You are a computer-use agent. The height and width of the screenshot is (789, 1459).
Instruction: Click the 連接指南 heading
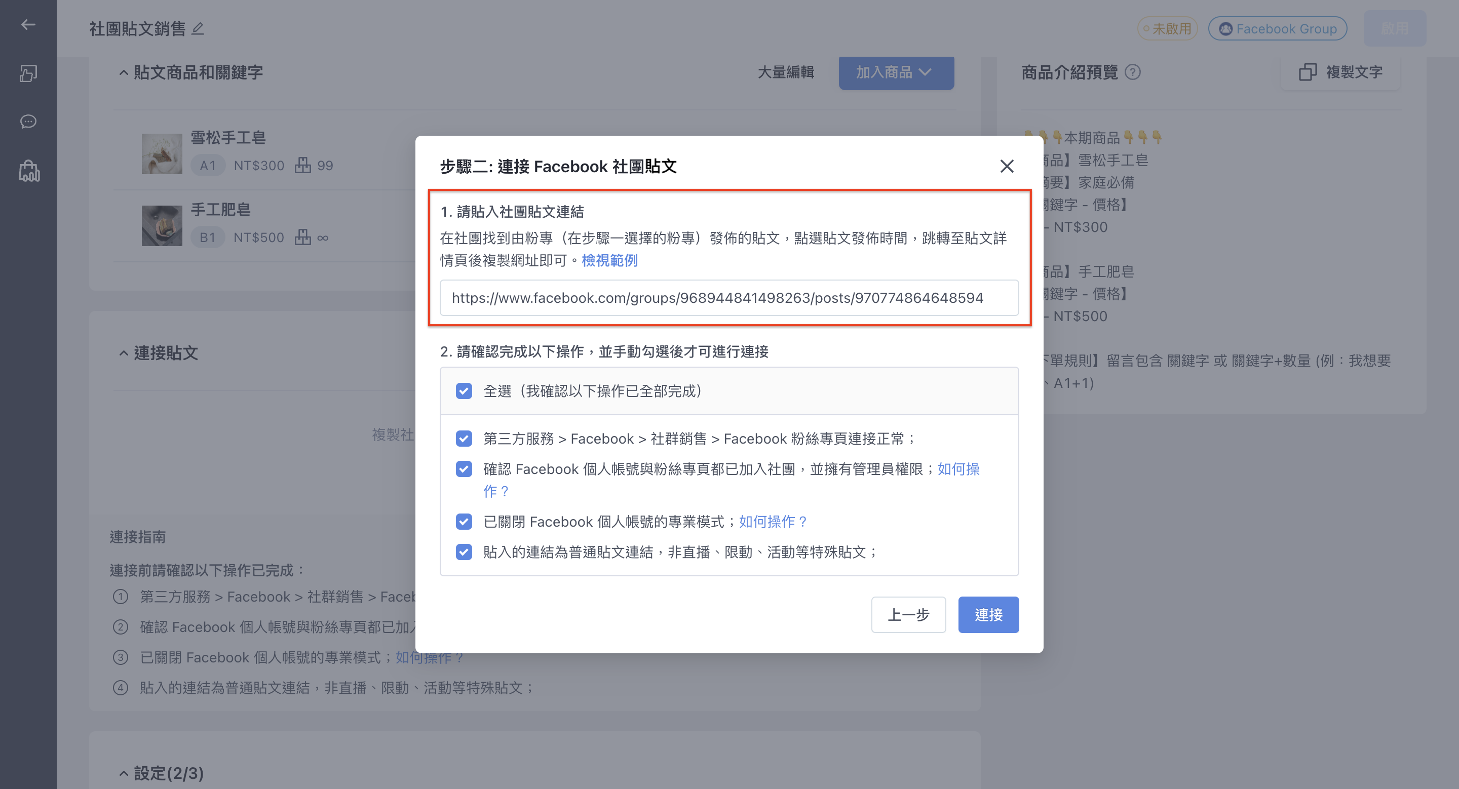click(138, 537)
